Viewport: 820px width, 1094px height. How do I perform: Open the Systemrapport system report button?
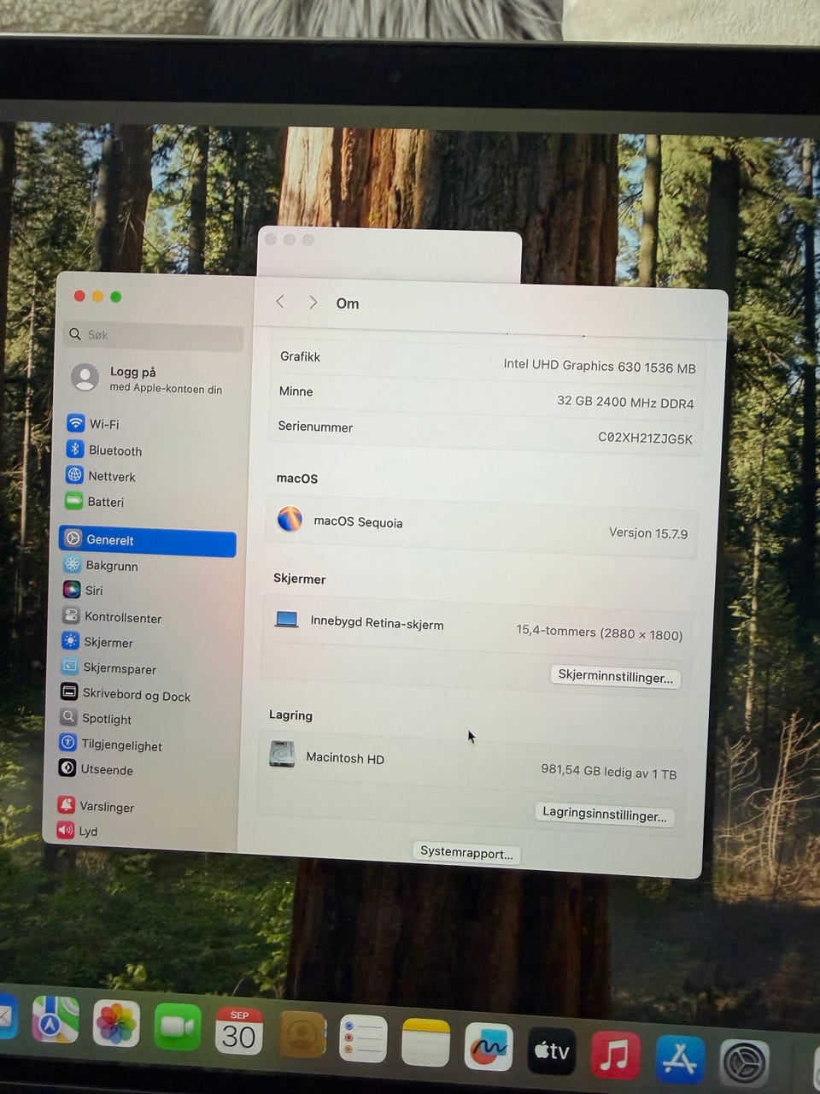pyautogui.click(x=466, y=853)
